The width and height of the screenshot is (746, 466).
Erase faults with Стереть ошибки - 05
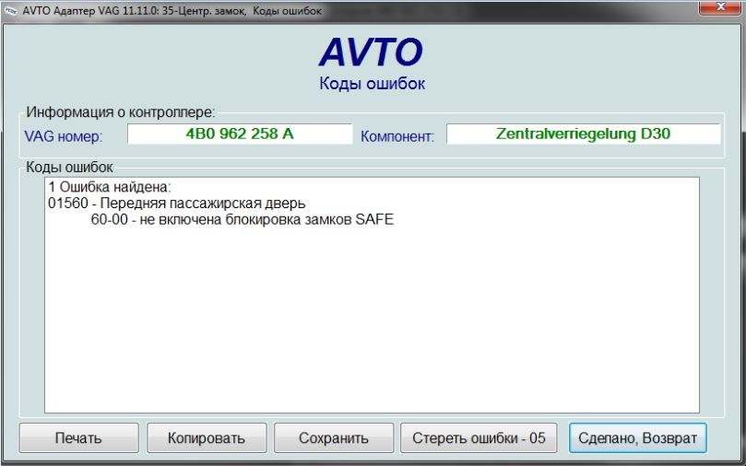click(479, 437)
